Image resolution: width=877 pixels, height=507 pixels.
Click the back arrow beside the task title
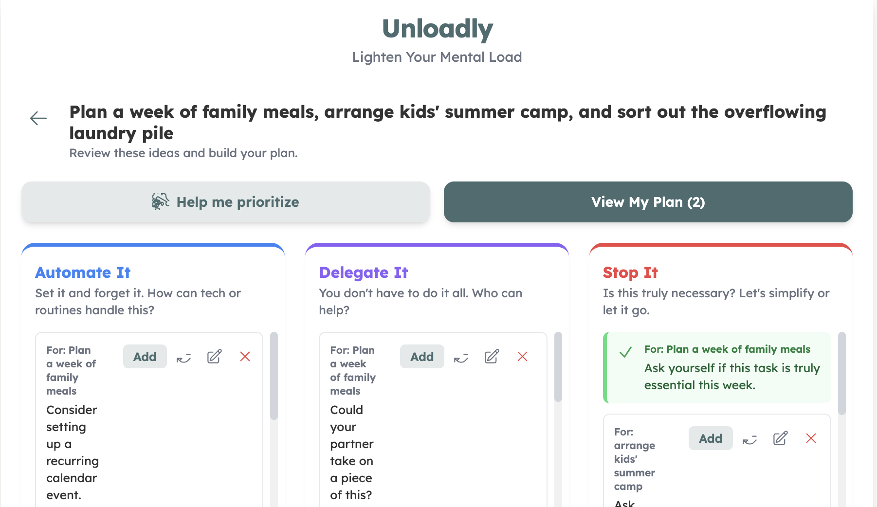tap(38, 118)
